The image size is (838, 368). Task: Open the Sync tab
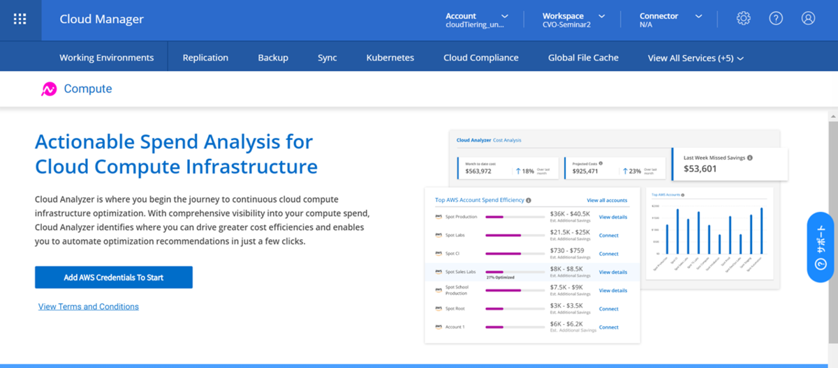tap(328, 58)
